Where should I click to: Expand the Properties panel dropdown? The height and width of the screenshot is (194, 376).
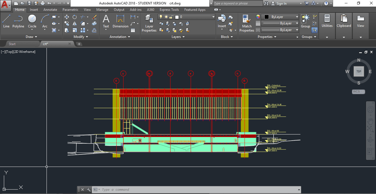pos(267,37)
